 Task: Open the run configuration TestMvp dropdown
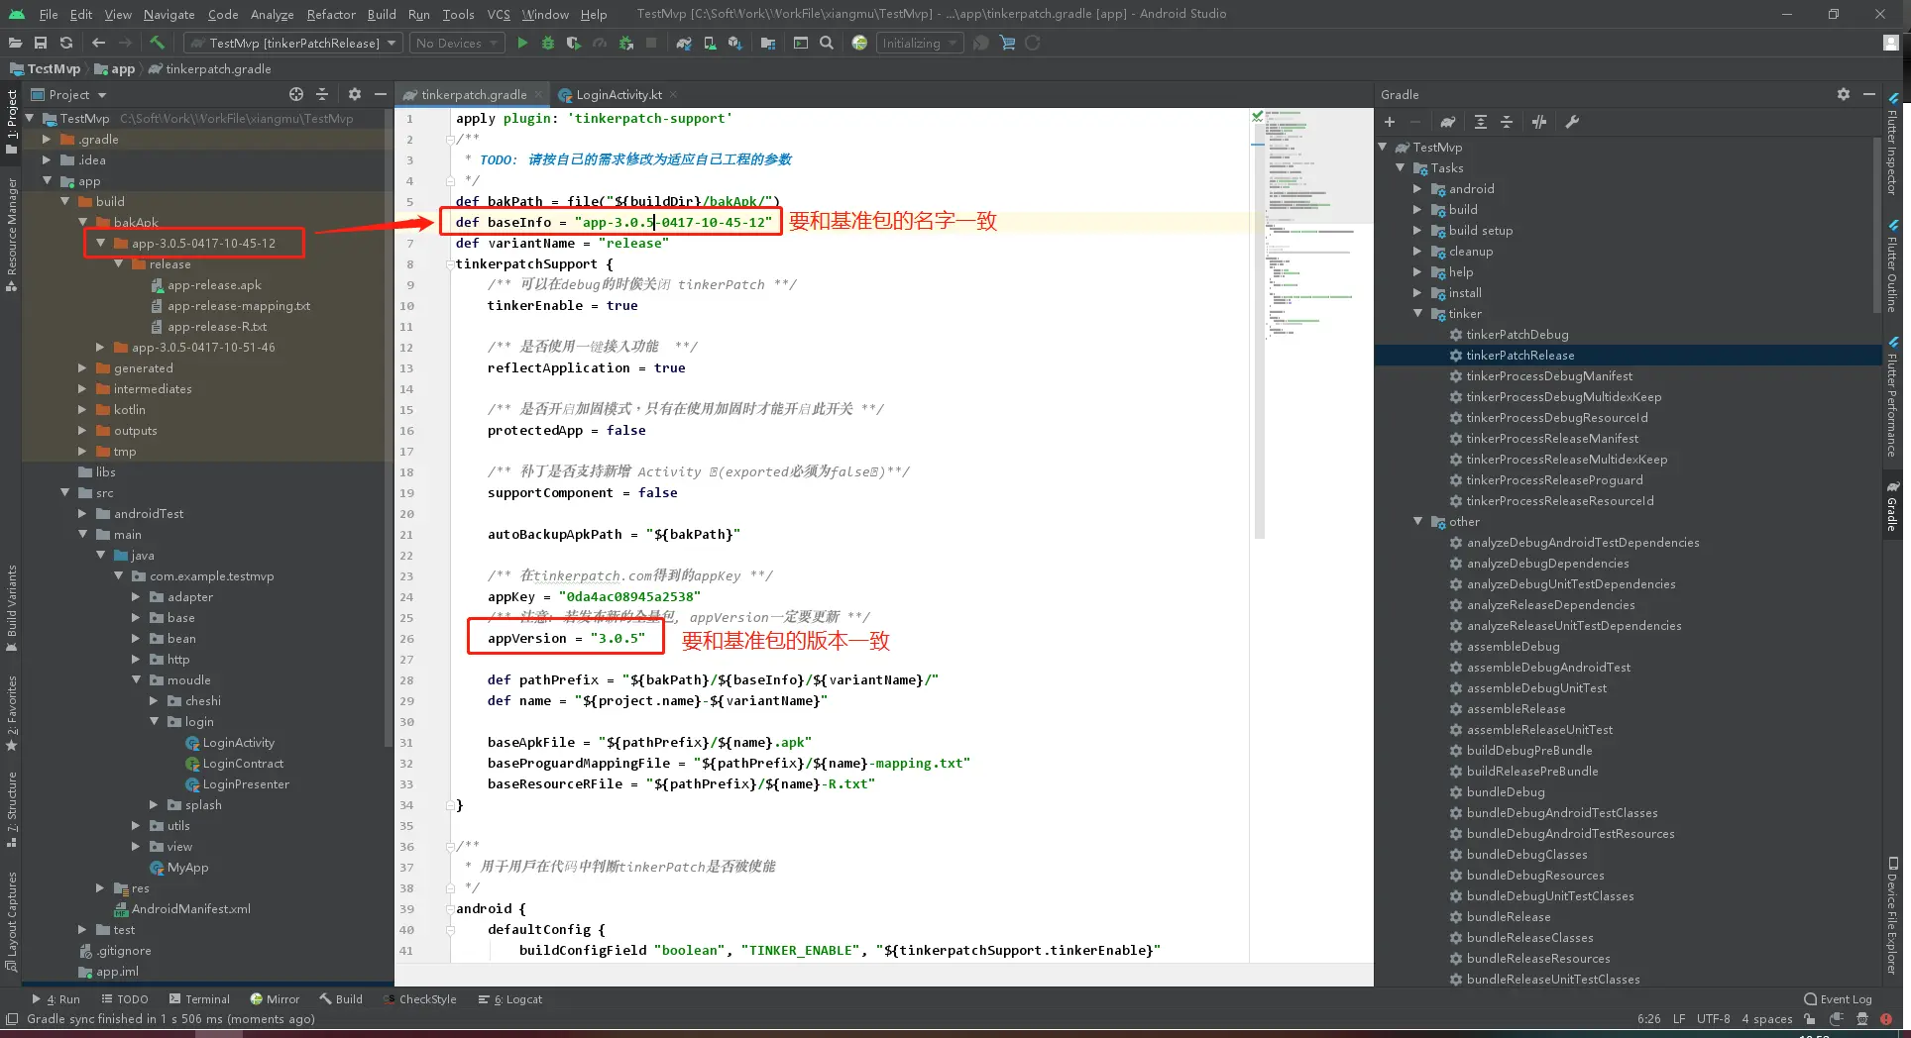(292, 43)
